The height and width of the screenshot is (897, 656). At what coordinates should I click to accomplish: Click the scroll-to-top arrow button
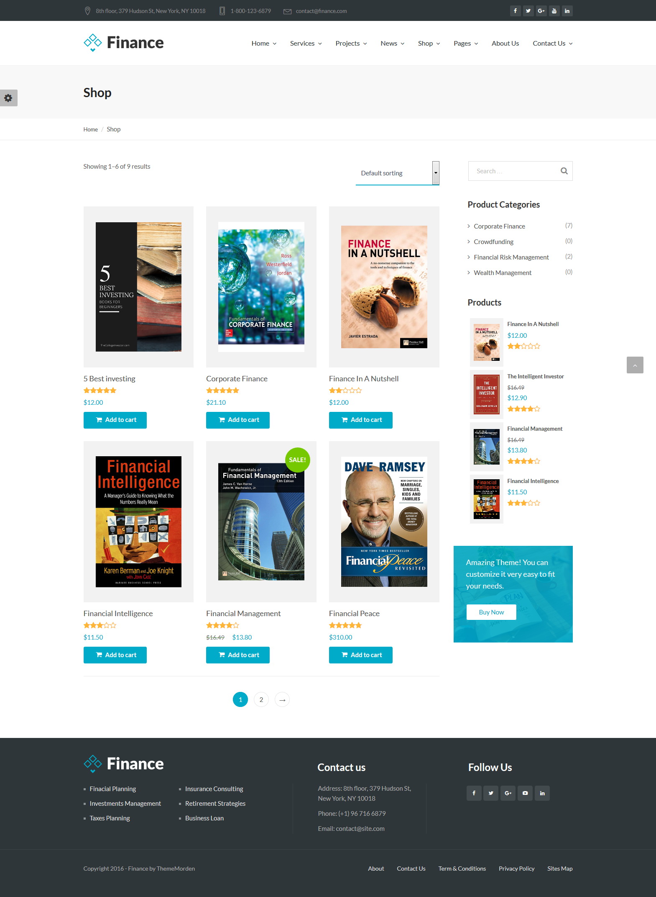(635, 365)
